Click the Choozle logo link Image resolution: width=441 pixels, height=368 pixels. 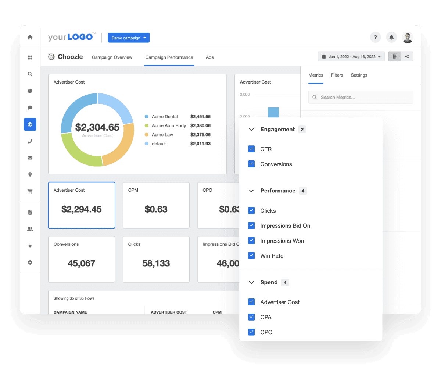click(65, 57)
